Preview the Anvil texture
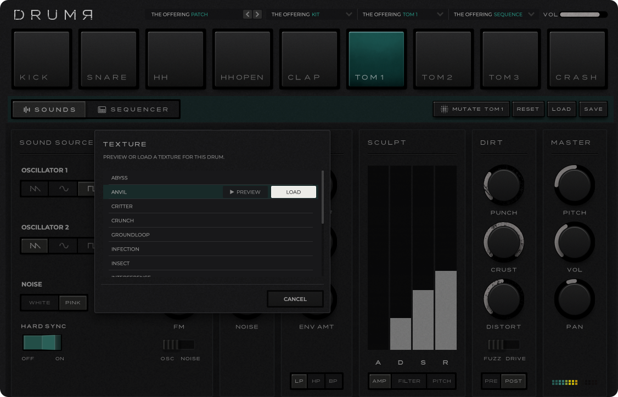 click(x=245, y=192)
